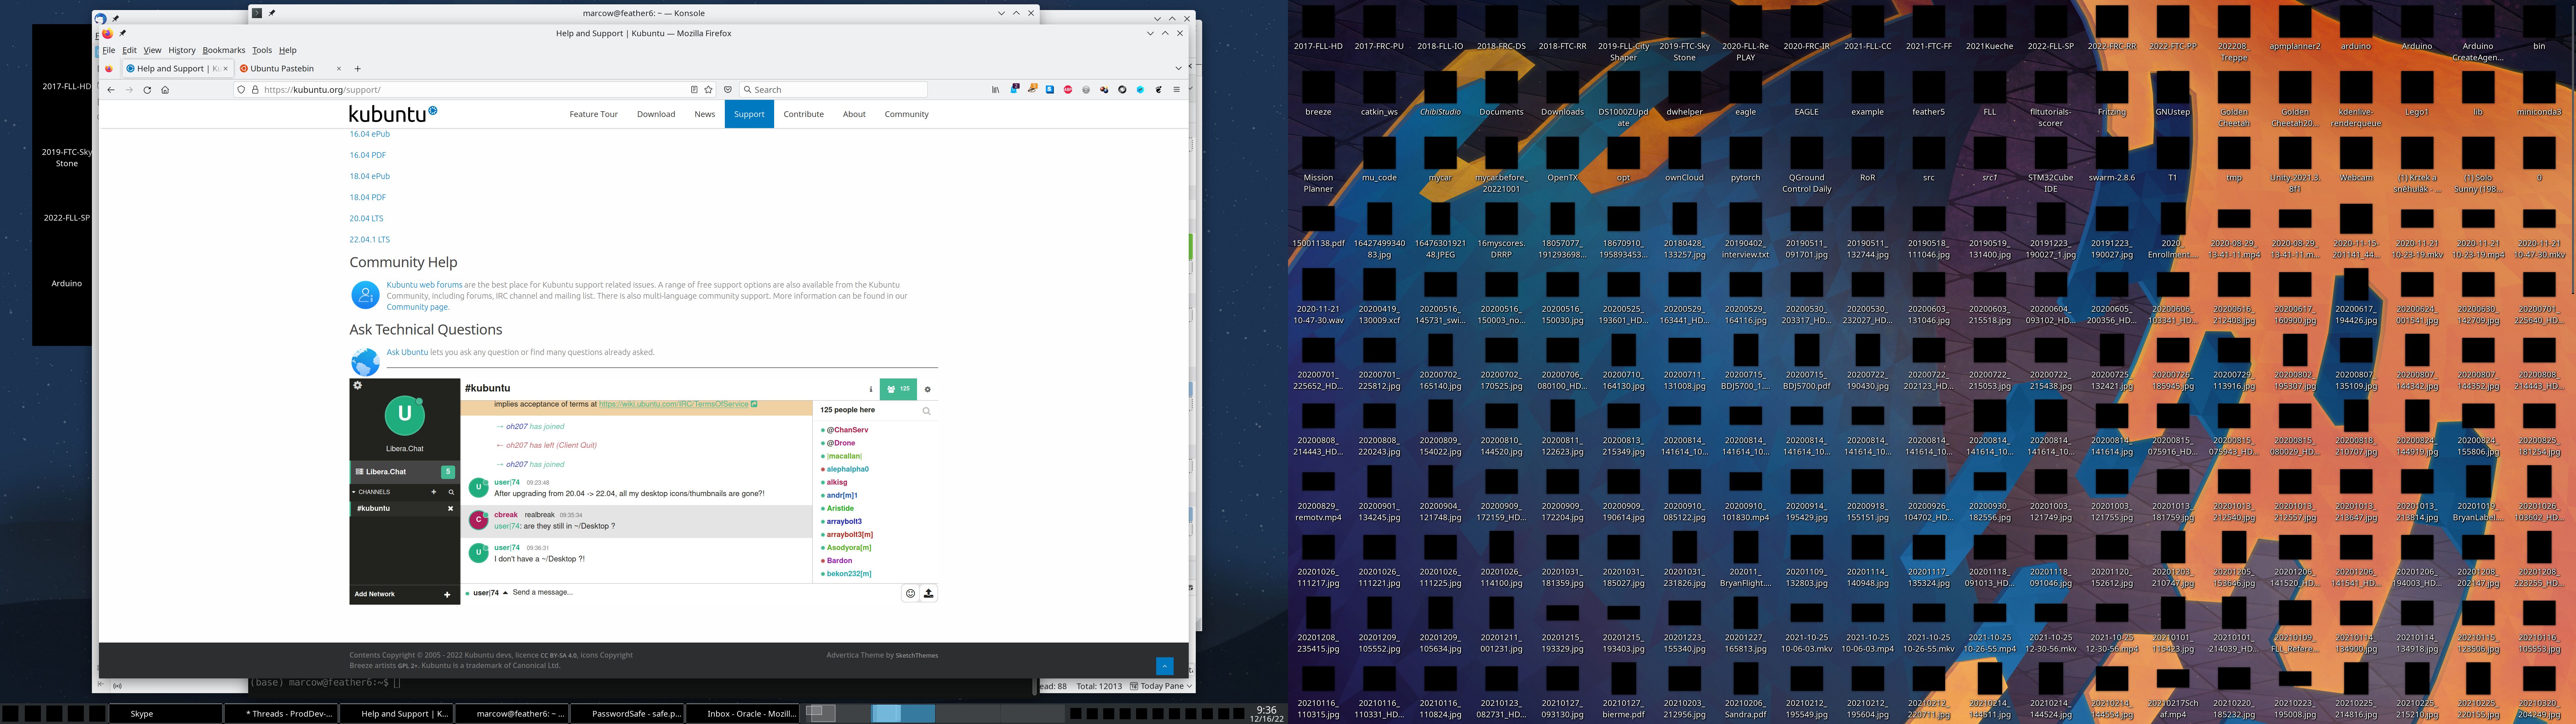Reload the Kubuntu support page

(x=147, y=90)
